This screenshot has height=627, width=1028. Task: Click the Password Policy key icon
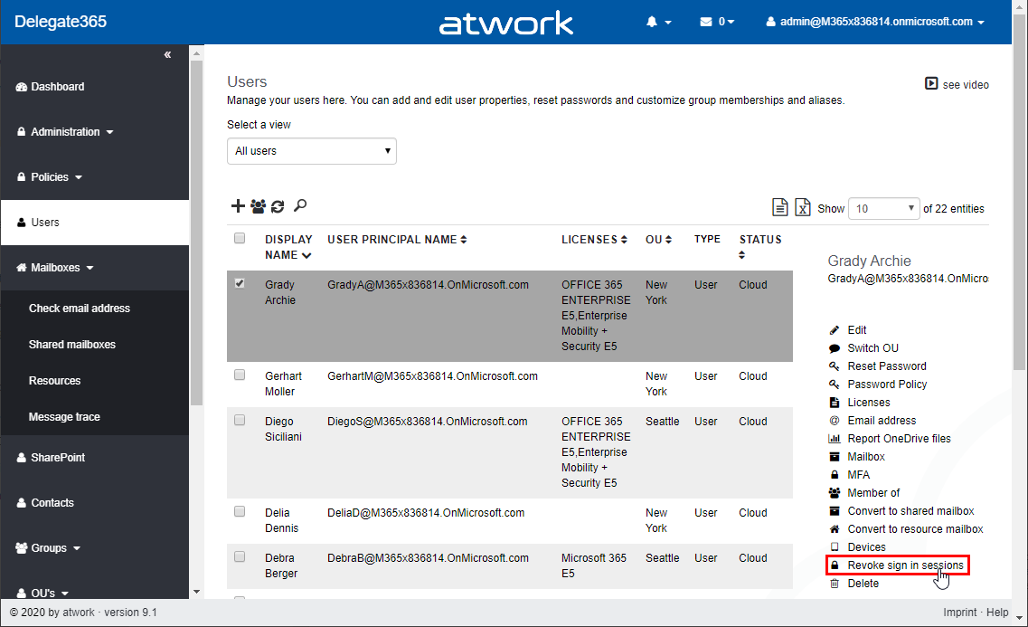pyautogui.click(x=834, y=385)
